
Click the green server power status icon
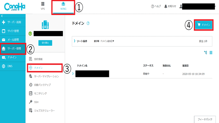30,34
